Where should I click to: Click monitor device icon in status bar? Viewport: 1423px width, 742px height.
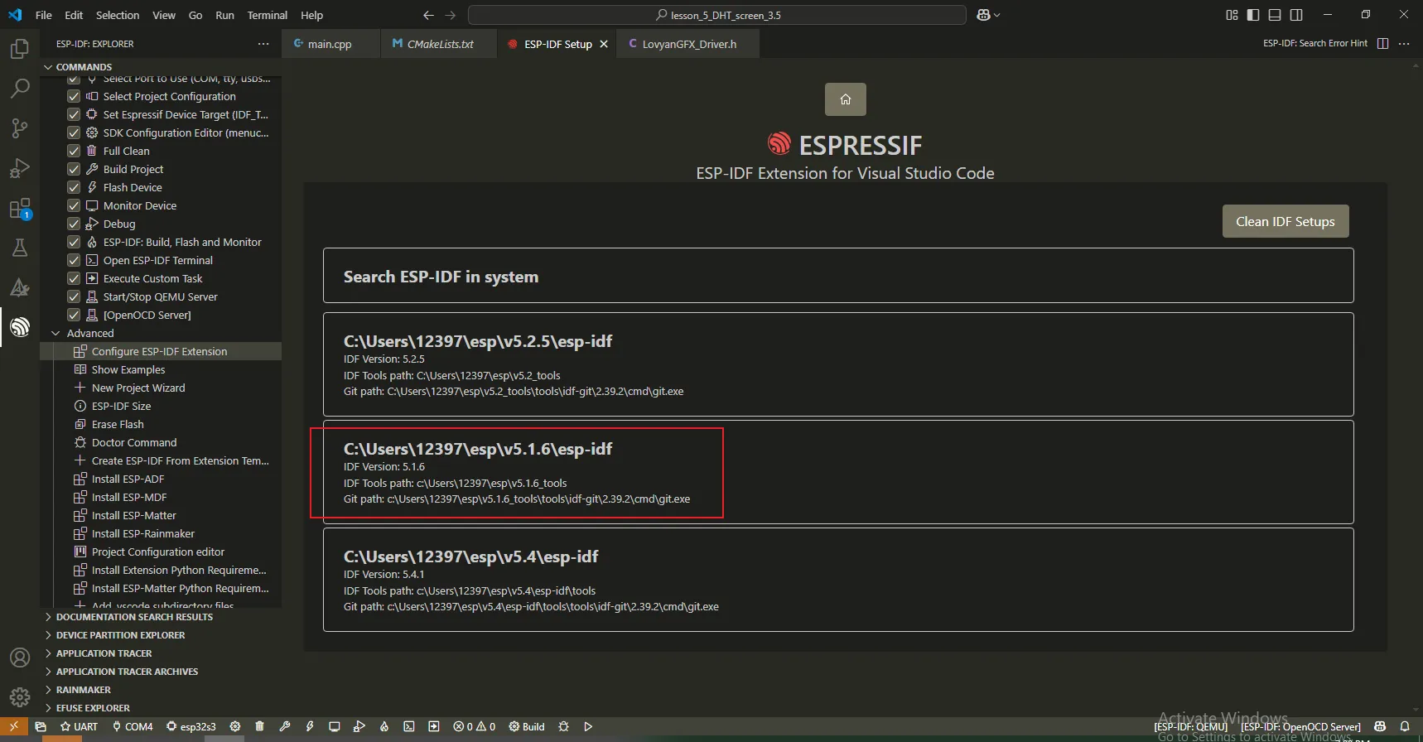[334, 726]
